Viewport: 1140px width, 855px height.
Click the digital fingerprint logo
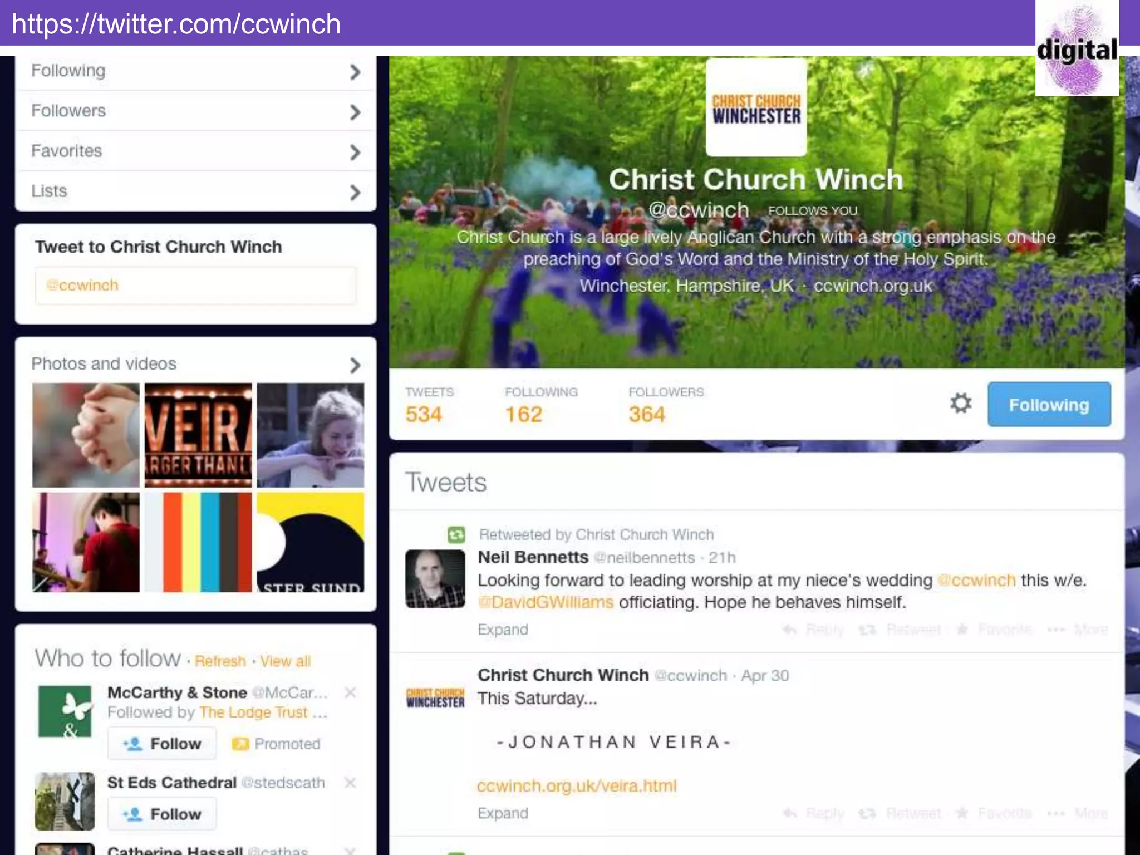coord(1077,48)
